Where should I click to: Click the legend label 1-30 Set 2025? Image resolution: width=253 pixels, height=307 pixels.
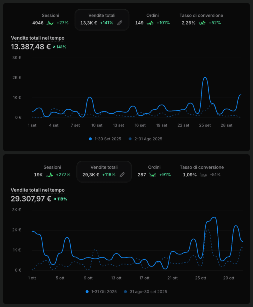pyautogui.click(x=108, y=139)
